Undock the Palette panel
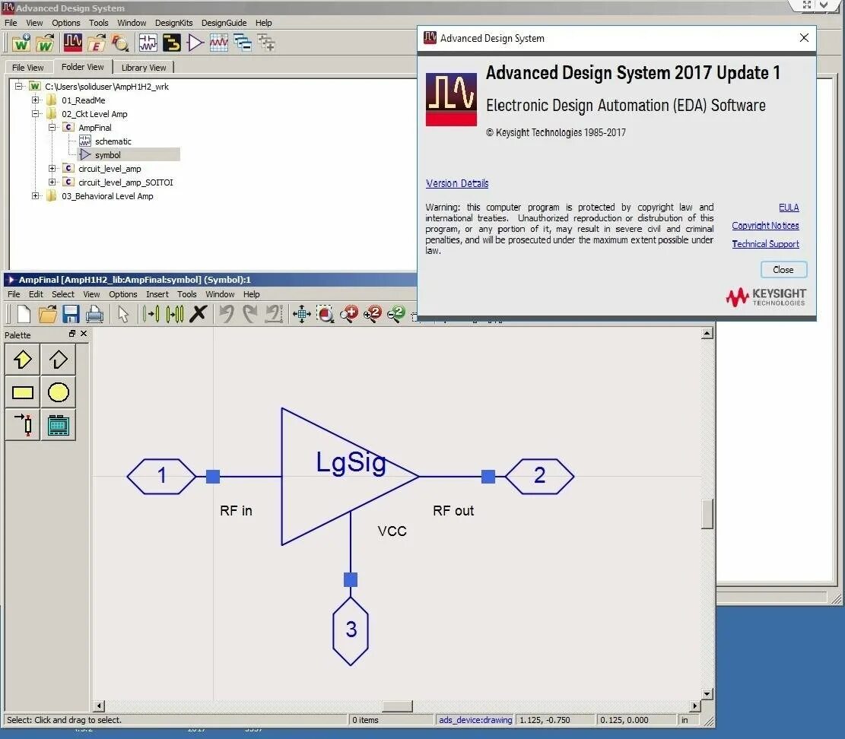The width and height of the screenshot is (845, 739). click(x=72, y=334)
